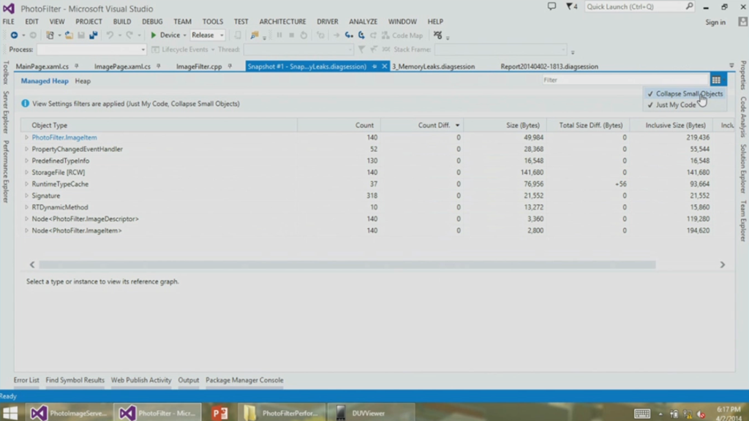The height and width of the screenshot is (421, 749).
Task: Click the Step Out icon
Action: click(373, 35)
